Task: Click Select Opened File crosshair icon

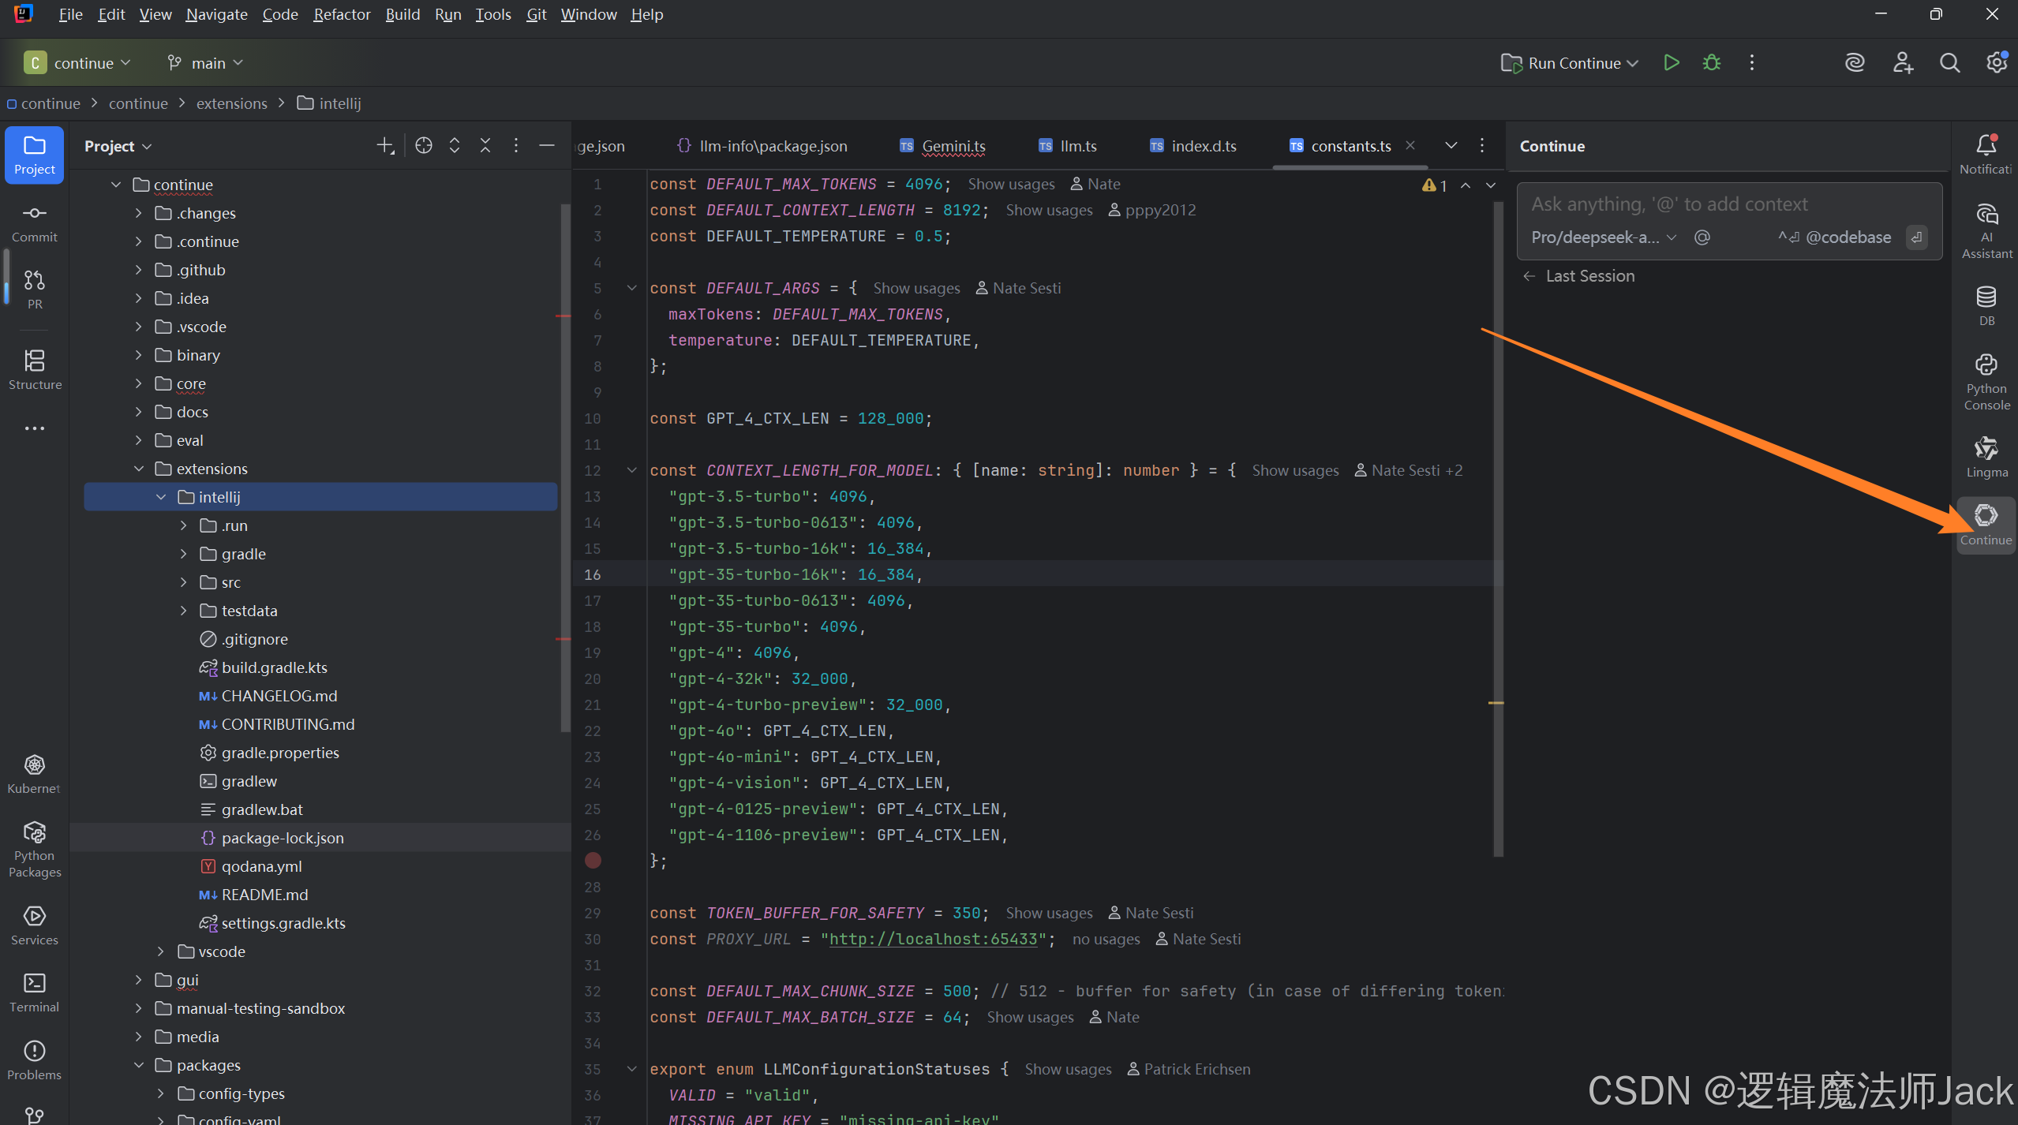Action: coord(424,146)
